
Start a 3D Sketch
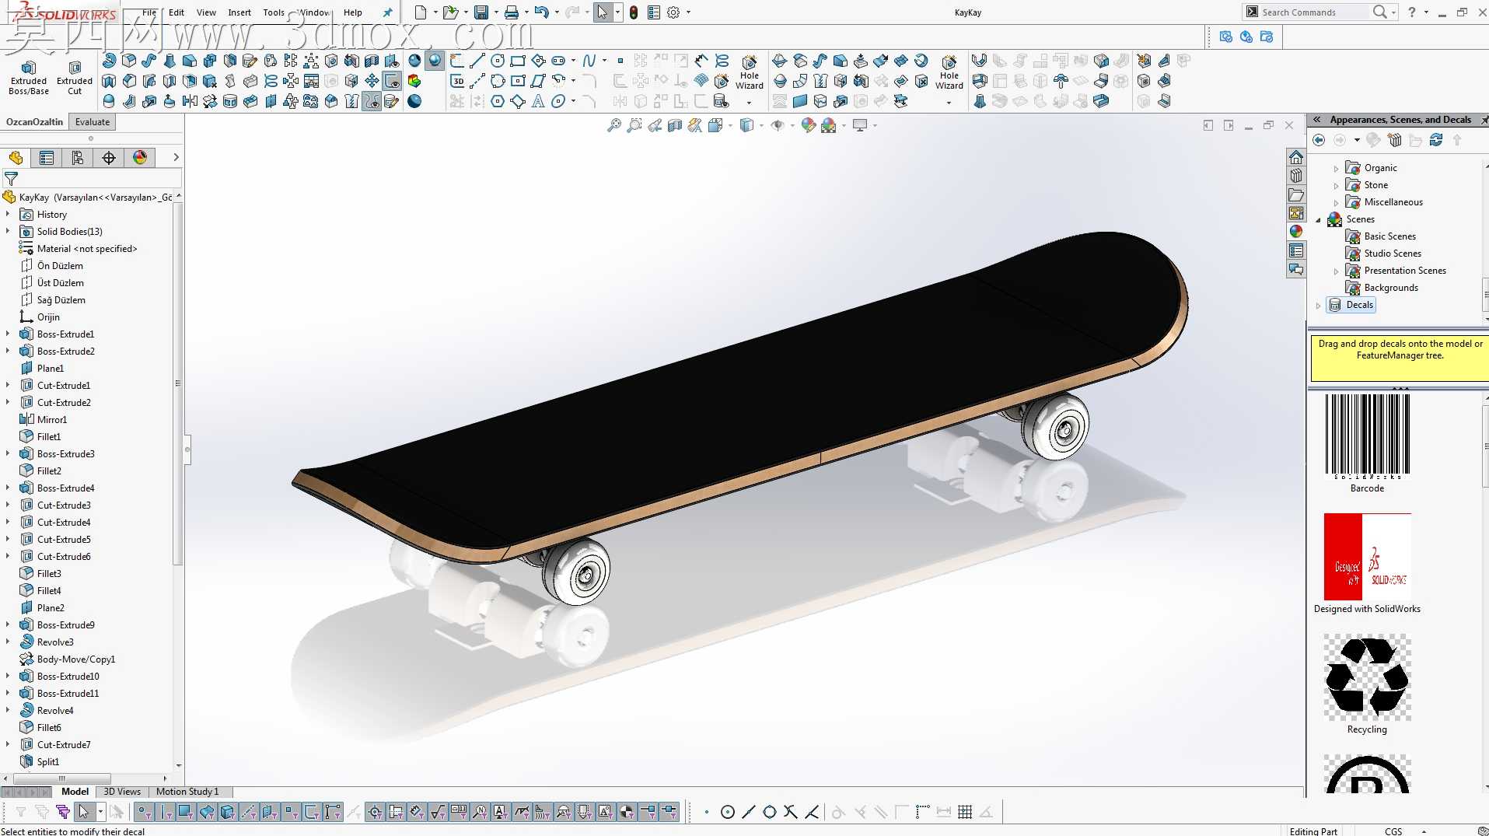coord(458,81)
